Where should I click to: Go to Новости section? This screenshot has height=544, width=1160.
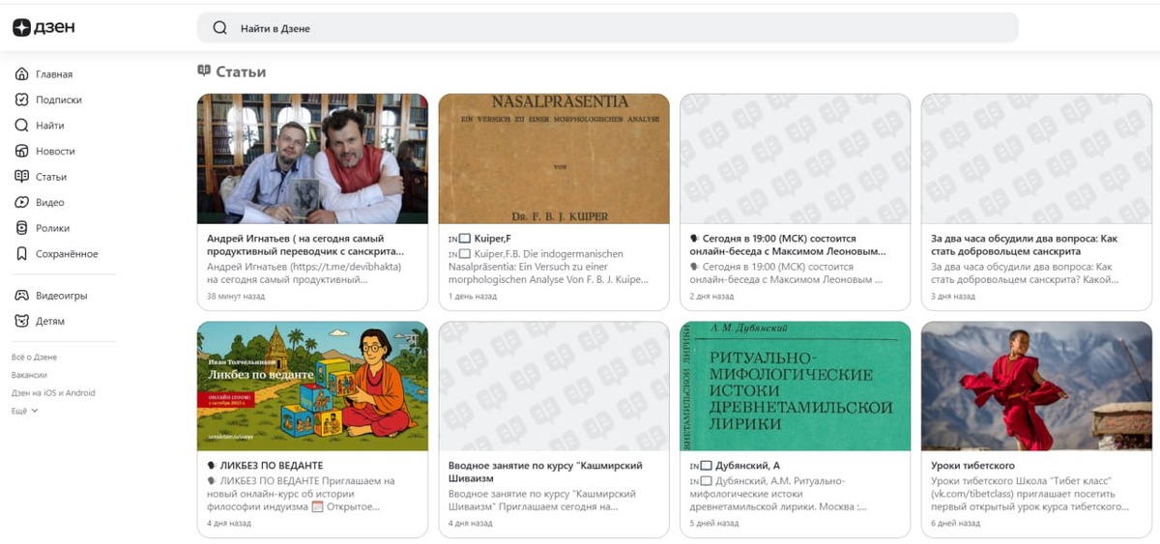[x=55, y=151]
